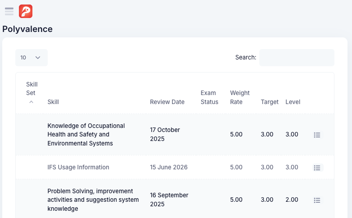Open the hamburger sidebar menu
Image resolution: width=352 pixels, height=218 pixels.
9,11
